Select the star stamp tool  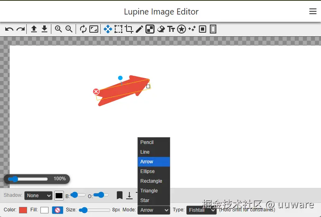[x=182, y=29]
